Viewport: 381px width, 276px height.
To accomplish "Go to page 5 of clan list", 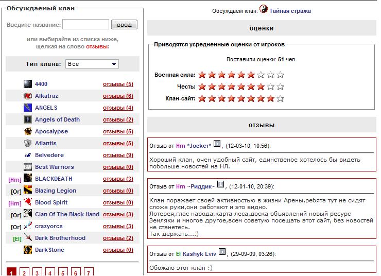I will [63, 272].
